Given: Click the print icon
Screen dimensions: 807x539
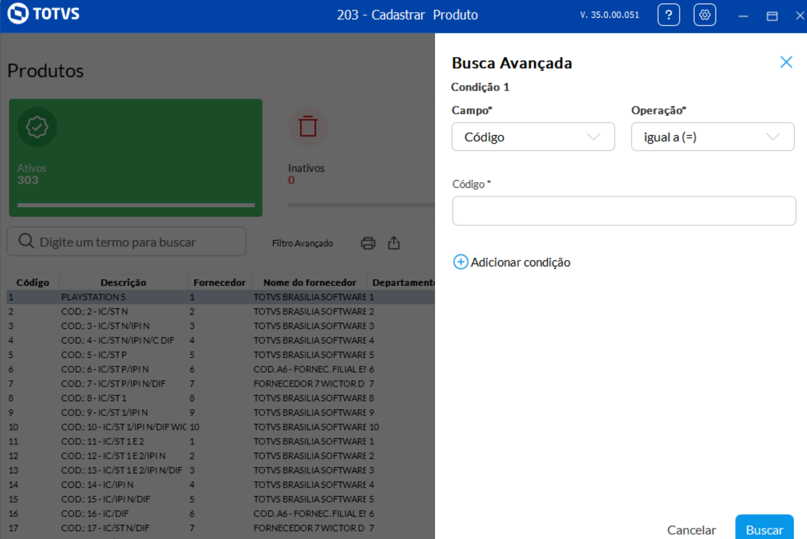Looking at the screenshot, I should [x=368, y=243].
